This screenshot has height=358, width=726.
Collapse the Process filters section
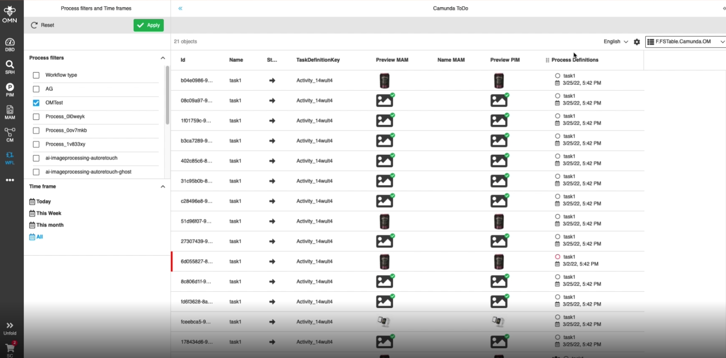(163, 58)
